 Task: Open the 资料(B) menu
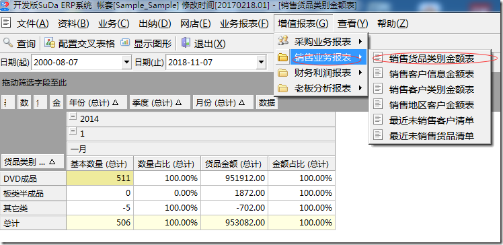[73, 24]
